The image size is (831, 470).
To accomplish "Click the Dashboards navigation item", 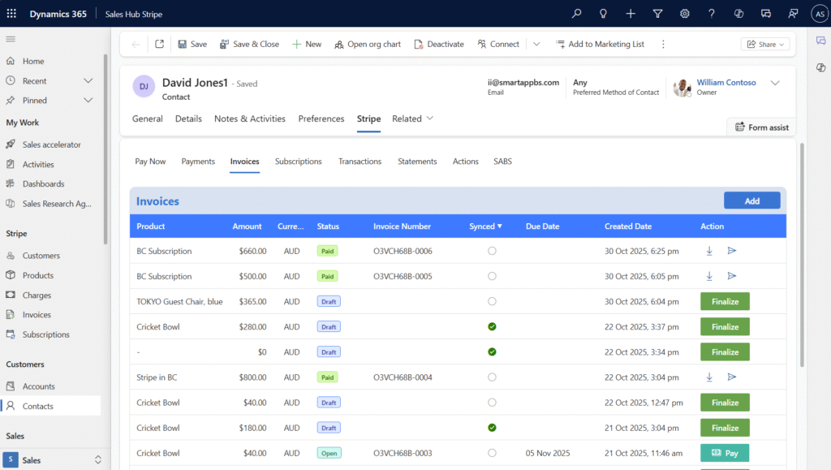I will coord(43,184).
